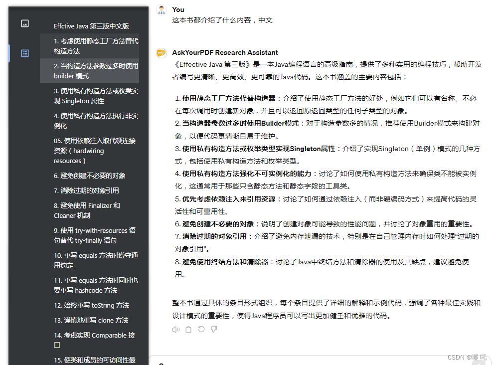
Task: Jump to 7. 消除过期的对象引用 in the outline
Action: click(x=89, y=190)
